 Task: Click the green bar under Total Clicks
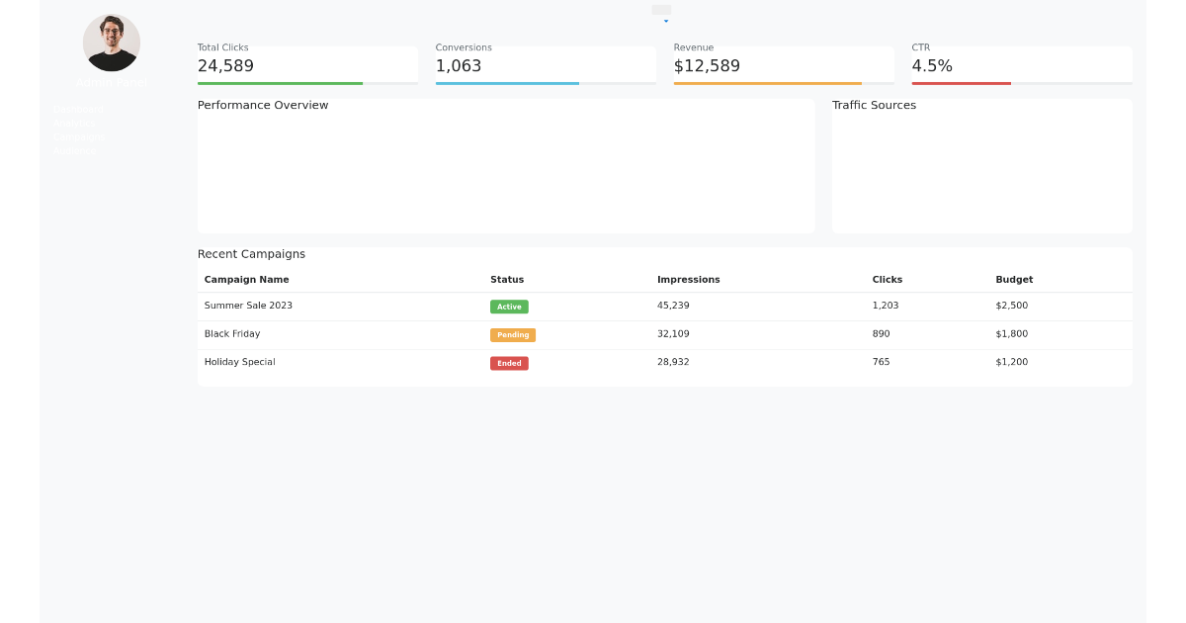[280, 81]
